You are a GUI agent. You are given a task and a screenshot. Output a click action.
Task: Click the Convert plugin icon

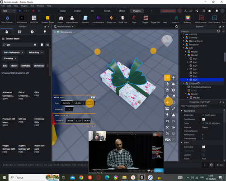[85, 18]
